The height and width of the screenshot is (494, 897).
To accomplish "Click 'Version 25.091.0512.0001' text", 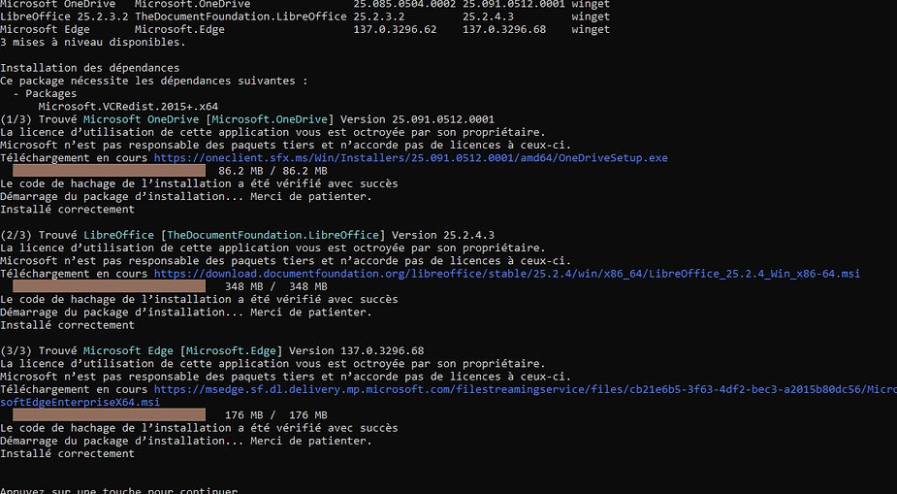I will [417, 119].
